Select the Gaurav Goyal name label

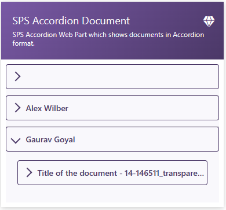[x=50, y=140]
